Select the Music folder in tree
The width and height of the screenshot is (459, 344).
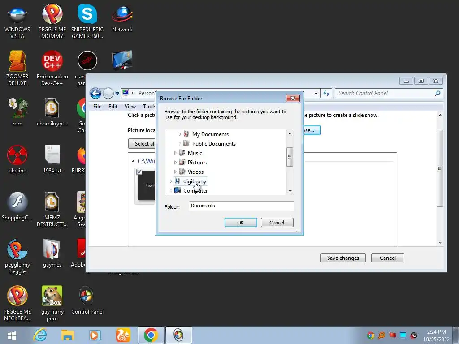[195, 153]
